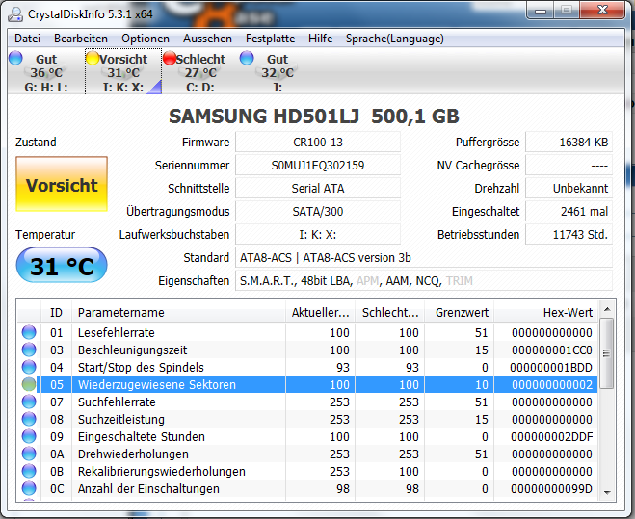Click the status orb for Beschleunigungszeit

(x=29, y=350)
